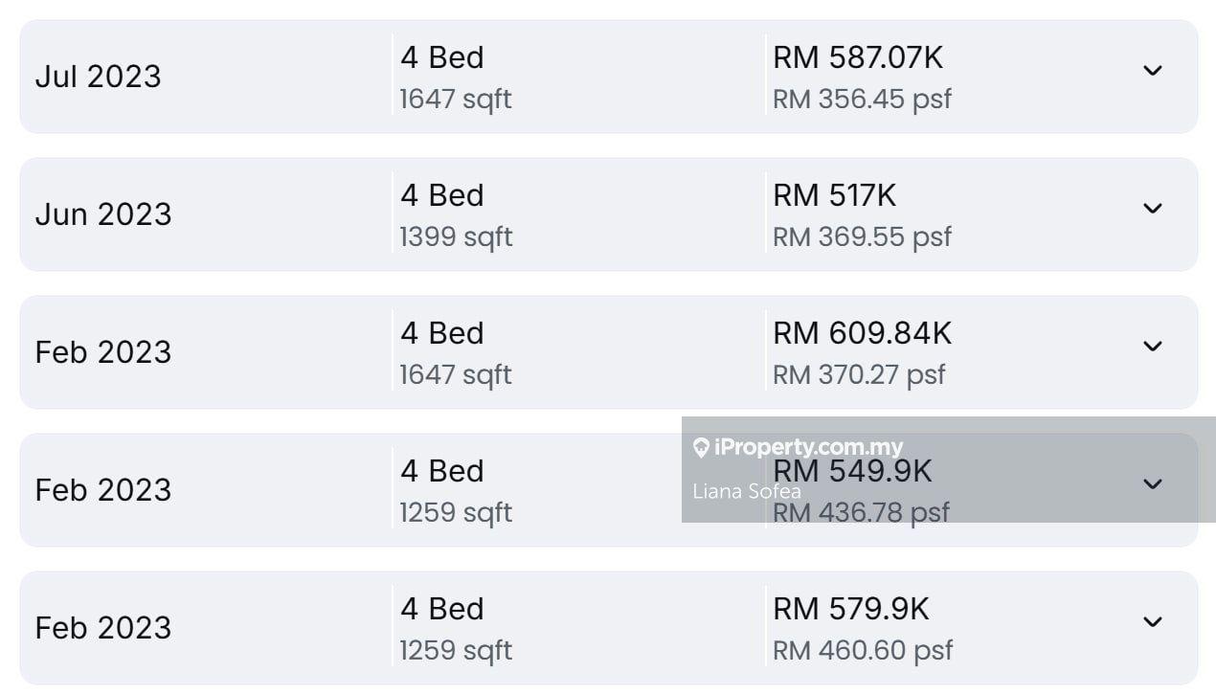Click RM 356.45 psf value
The width and height of the screenshot is (1216, 695).
click(862, 99)
